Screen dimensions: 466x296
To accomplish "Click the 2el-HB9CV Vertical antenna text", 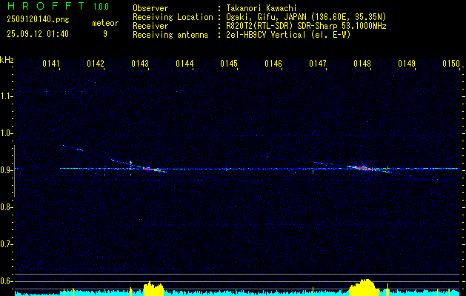I will point(288,35).
